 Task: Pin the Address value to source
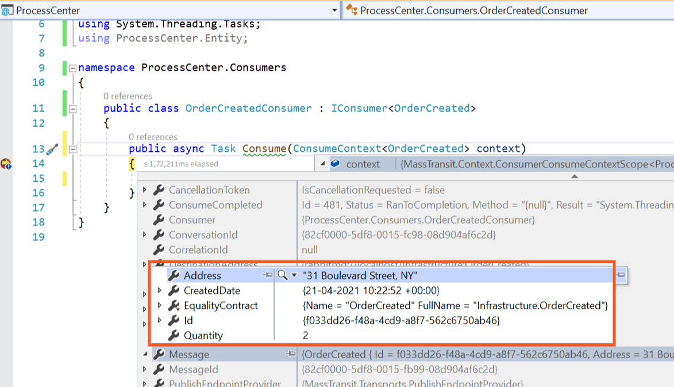click(267, 275)
